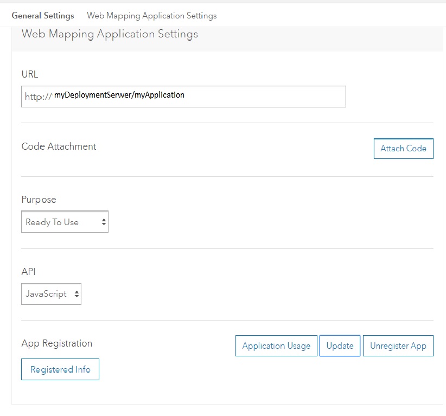446x416 pixels.
Task: Click the API section label
Action: tap(28, 271)
